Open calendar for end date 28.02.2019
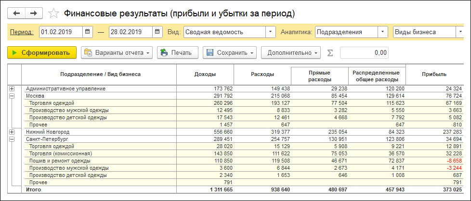 [x=157, y=32]
